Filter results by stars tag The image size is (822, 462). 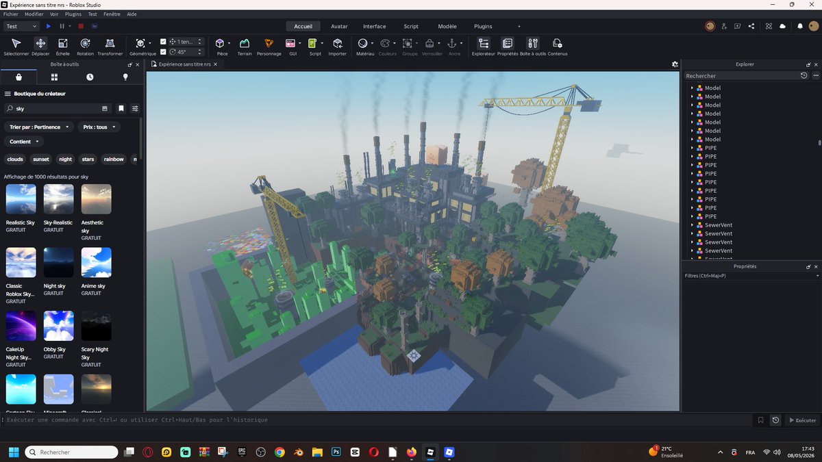(x=88, y=159)
